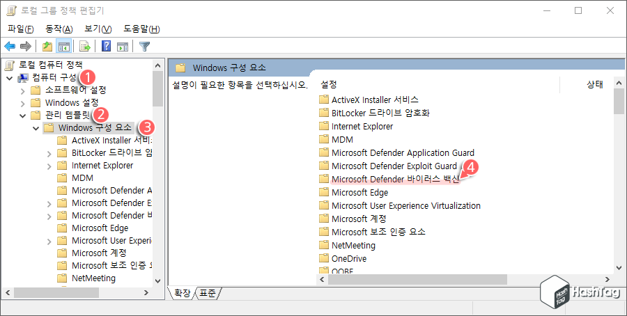Click ActiveX Installer 서비스 folder in the list

(x=375, y=100)
